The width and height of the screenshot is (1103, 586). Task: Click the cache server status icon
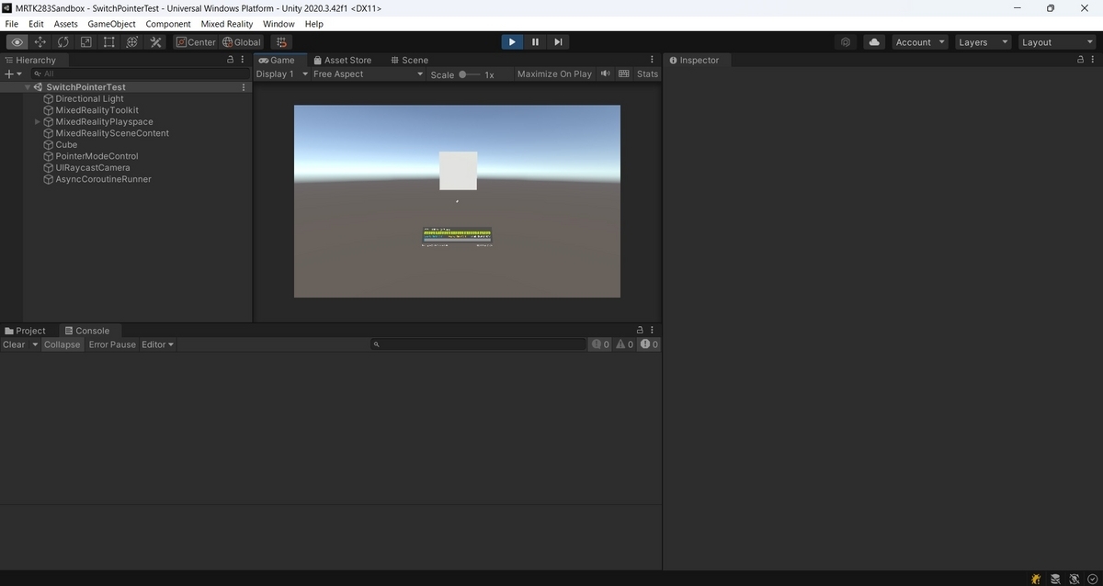pyautogui.click(x=1055, y=579)
